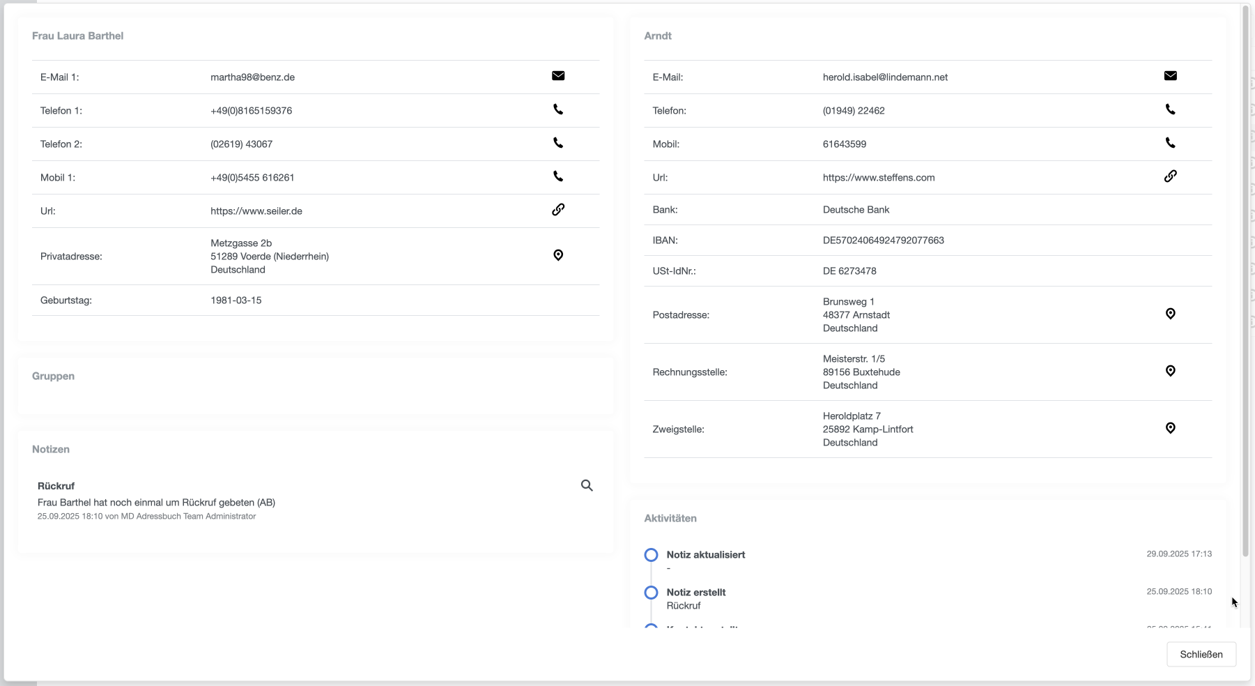View the Rückruf note with magnifier icon
Image resolution: width=1255 pixels, height=686 pixels.
(587, 485)
